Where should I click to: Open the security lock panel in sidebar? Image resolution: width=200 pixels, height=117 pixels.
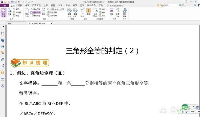[x=2, y=72]
